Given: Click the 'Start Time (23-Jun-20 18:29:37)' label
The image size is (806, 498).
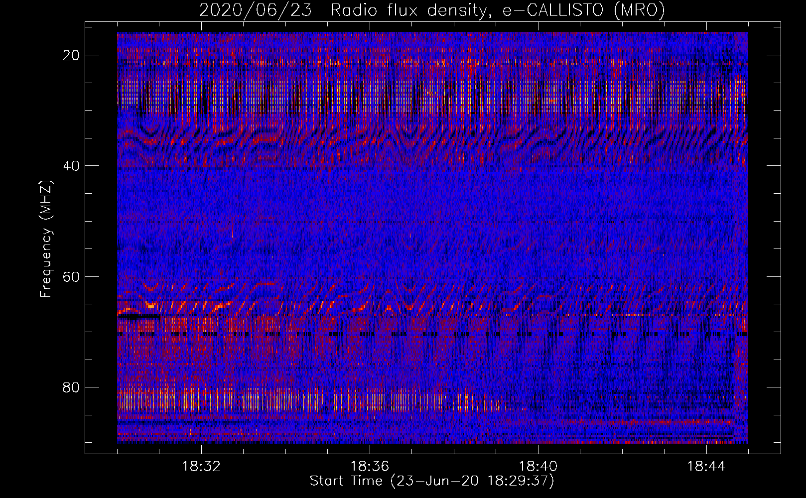Looking at the screenshot, I should pos(432,481).
